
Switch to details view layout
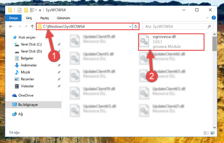[x=206, y=133]
